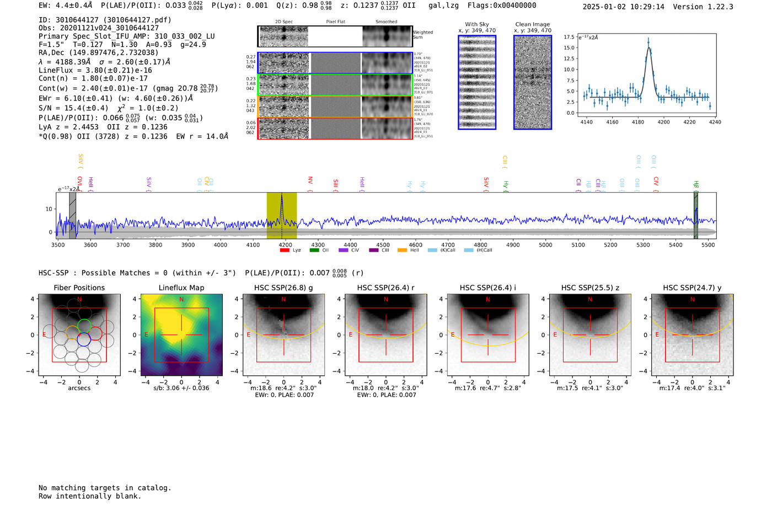Click the (H)CaII legend swatch
Screen dimensions: 772x526
coord(469,250)
